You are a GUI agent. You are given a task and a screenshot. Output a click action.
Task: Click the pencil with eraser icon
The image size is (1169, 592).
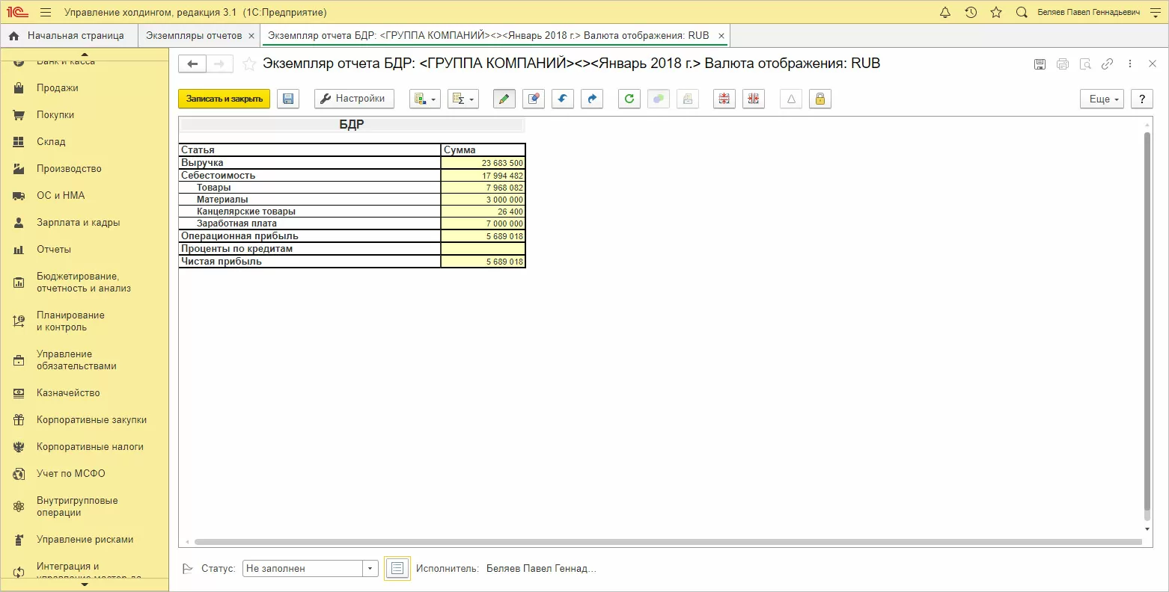pos(533,99)
